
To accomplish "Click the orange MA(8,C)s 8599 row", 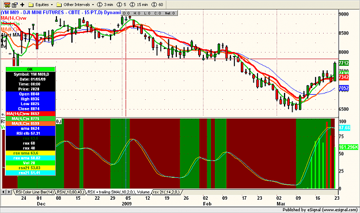I will (x=31, y=124).
